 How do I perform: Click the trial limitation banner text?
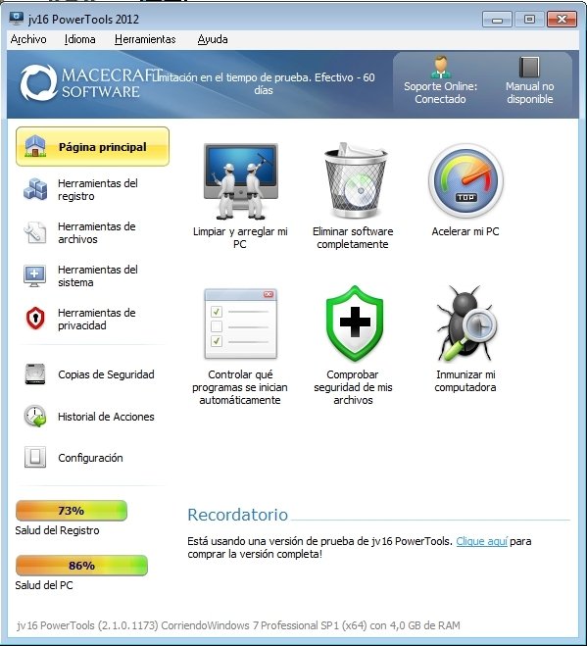(264, 83)
